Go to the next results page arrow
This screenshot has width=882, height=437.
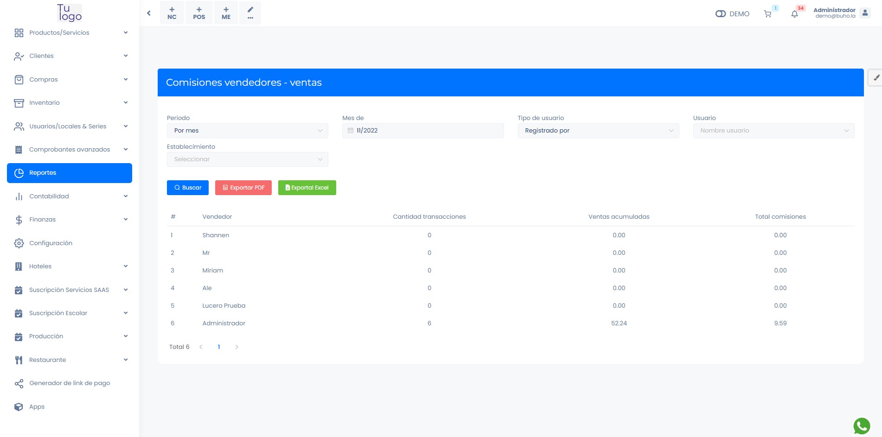click(x=236, y=347)
